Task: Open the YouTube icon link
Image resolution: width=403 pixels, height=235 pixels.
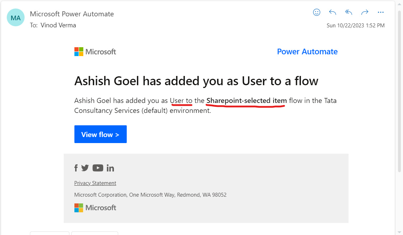Action: pyautogui.click(x=98, y=168)
